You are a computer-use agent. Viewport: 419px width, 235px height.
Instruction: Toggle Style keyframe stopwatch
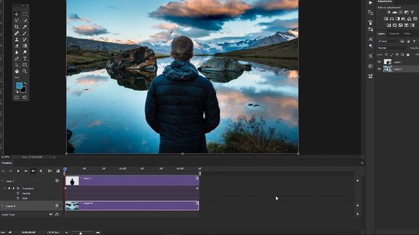(x=18, y=198)
